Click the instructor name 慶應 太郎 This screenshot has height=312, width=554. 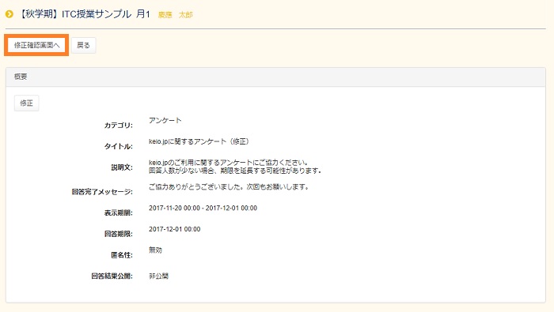point(175,15)
